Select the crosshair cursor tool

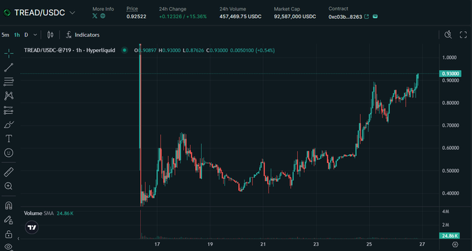click(x=9, y=54)
